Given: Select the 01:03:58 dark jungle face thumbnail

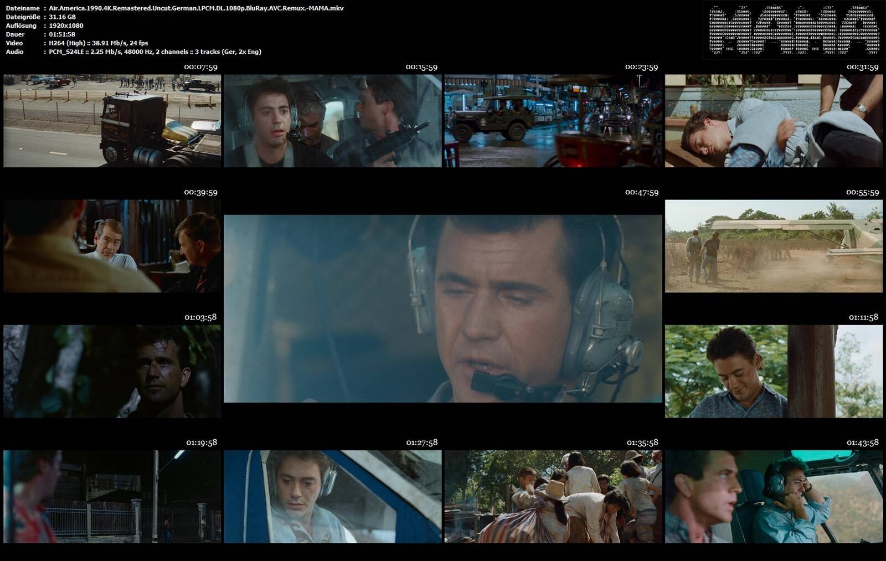Looking at the screenshot, I should (x=112, y=371).
